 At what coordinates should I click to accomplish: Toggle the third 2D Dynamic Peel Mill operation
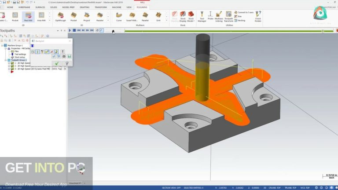pos(12,69)
